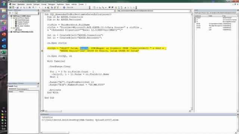Click the (Name) property field
The image size is (239, 134).
click(24, 92)
